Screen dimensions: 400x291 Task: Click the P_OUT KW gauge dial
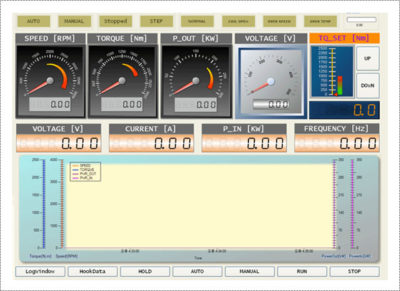click(x=196, y=82)
